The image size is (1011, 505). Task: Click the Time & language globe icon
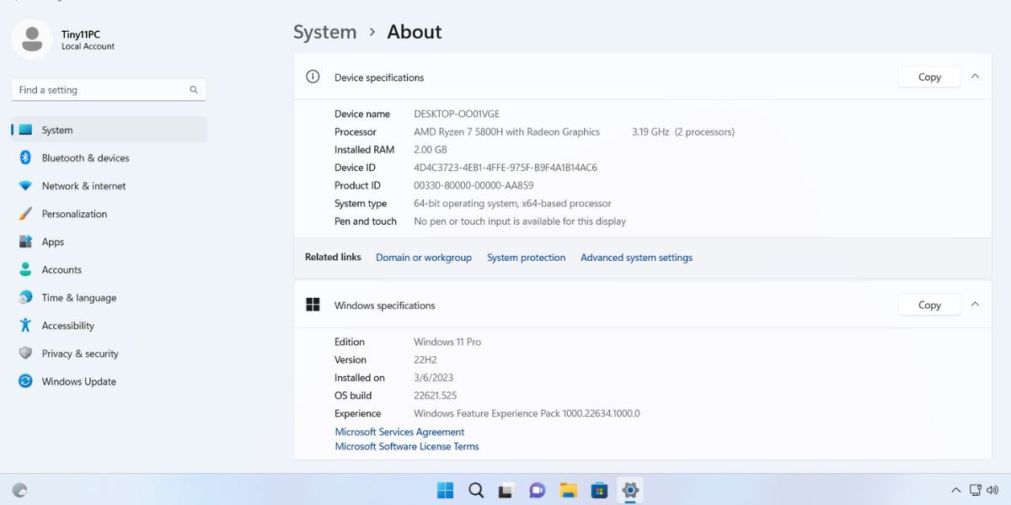(25, 297)
